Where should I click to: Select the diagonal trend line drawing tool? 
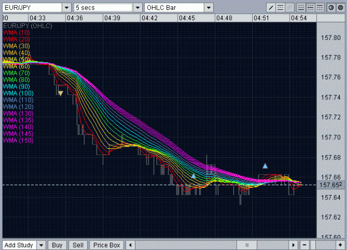coord(270,8)
